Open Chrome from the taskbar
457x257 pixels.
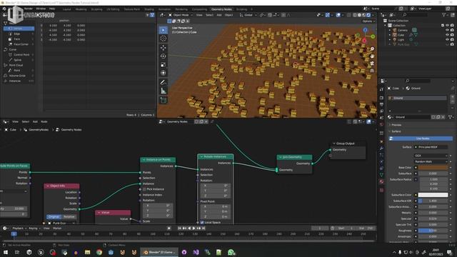(x=99, y=252)
